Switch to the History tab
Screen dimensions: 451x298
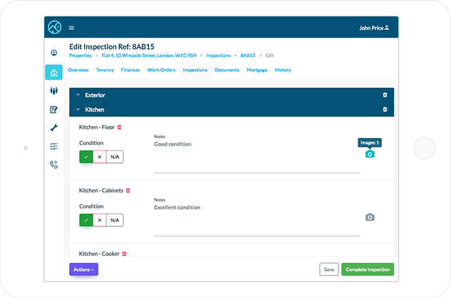(x=283, y=70)
